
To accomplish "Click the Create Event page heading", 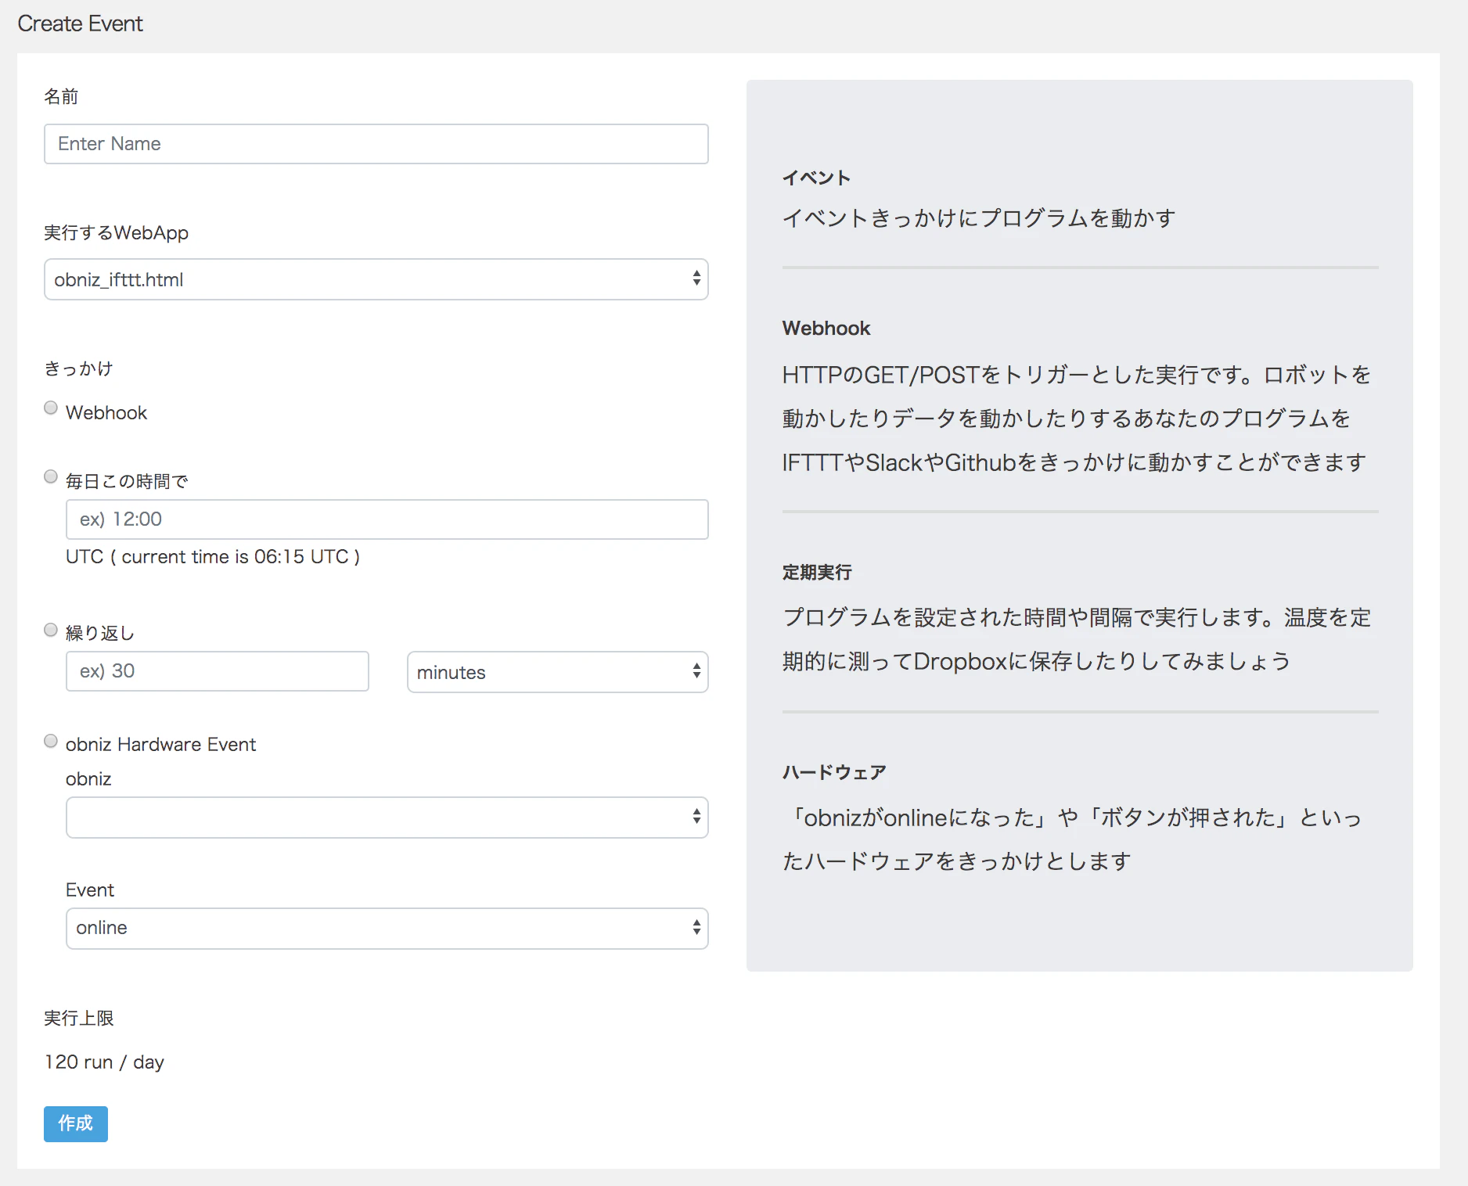I will [80, 24].
